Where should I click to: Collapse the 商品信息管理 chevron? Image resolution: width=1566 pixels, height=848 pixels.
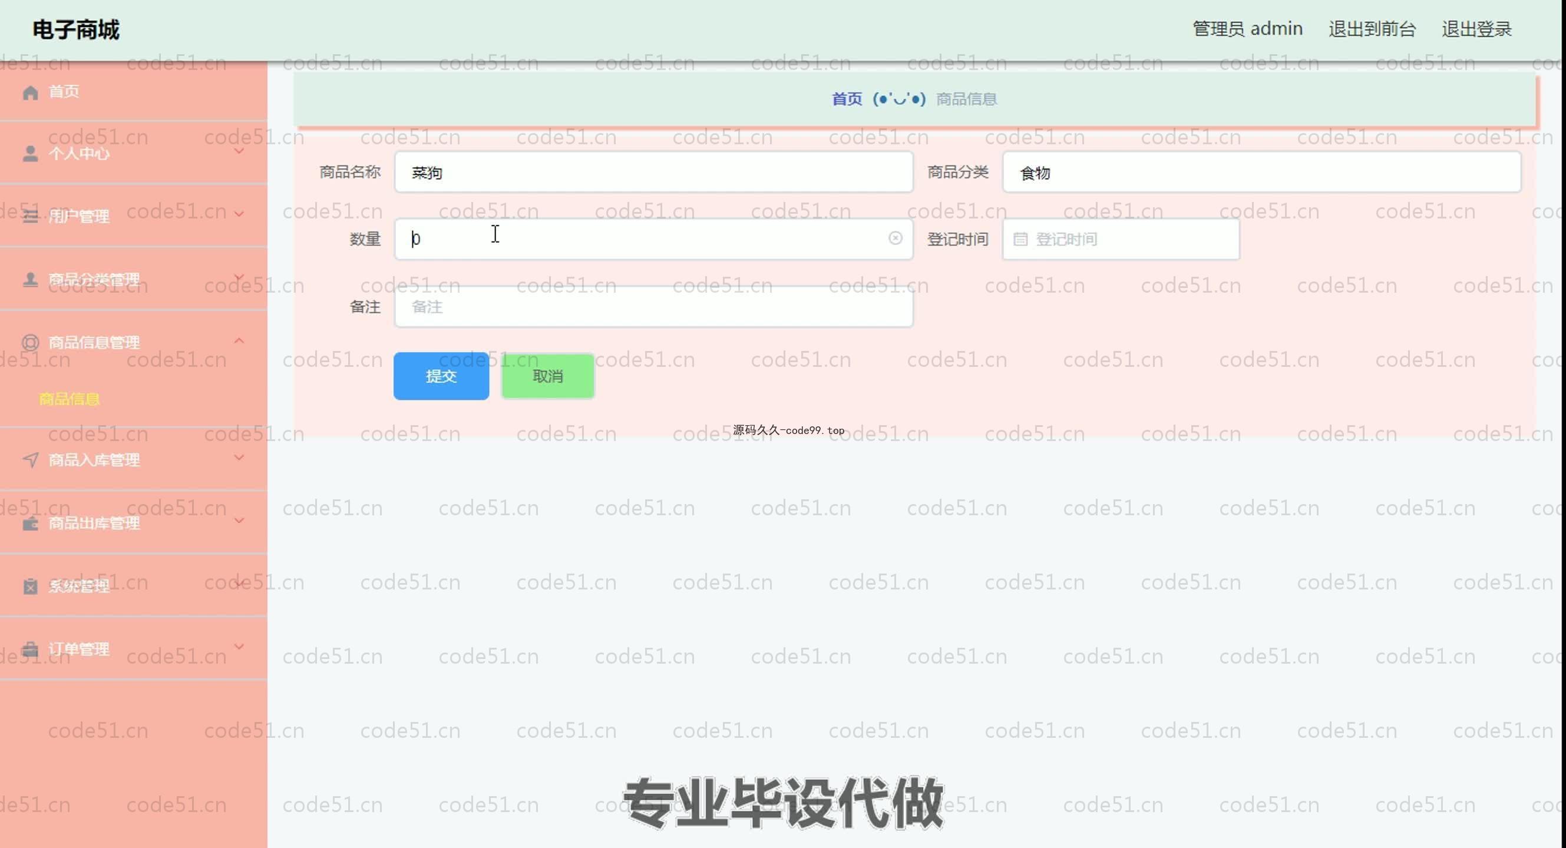pos(240,341)
